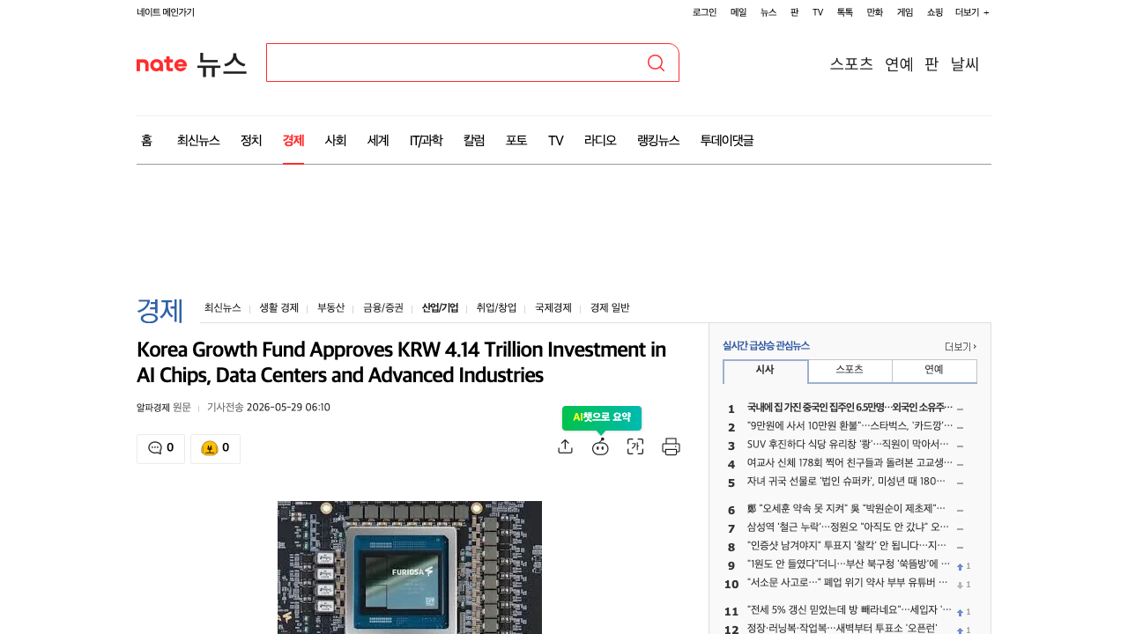The image size is (1128, 634).
Task: Select the 랭킹뉴스 menu item
Action: click(658, 140)
